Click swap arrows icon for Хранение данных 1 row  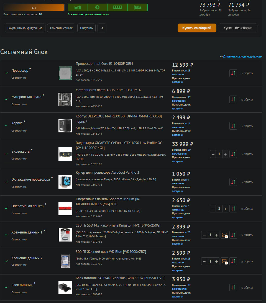point(233,235)
